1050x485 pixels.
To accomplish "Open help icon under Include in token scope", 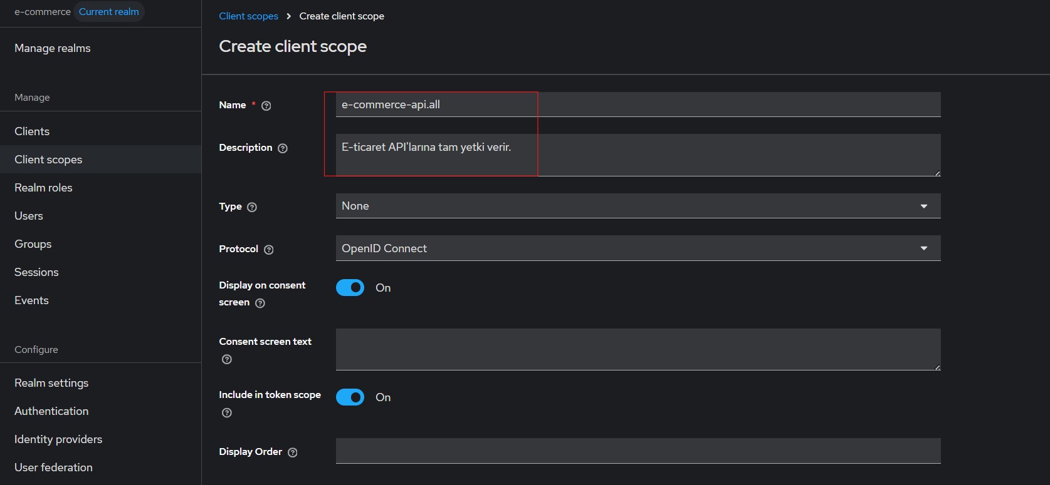I will click(x=227, y=412).
